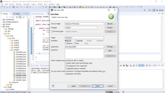Click the Open Web Browser globe icon

(x=110, y=7)
